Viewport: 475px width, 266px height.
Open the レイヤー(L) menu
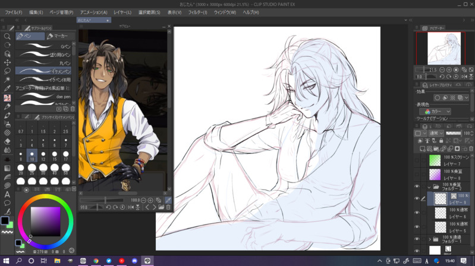pos(122,12)
